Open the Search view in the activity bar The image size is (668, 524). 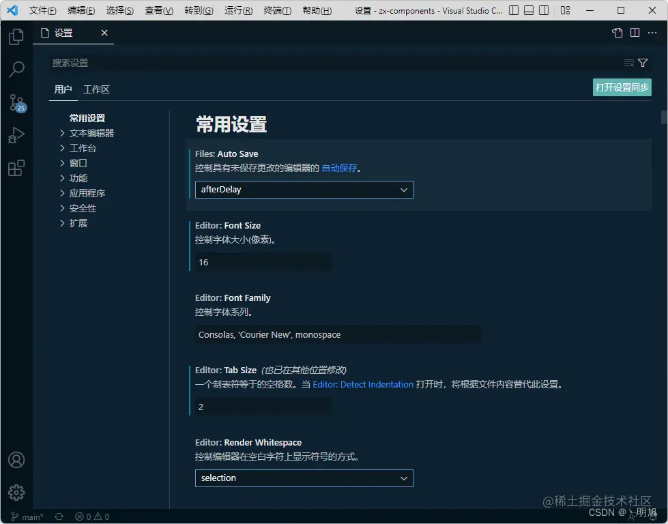click(x=16, y=70)
